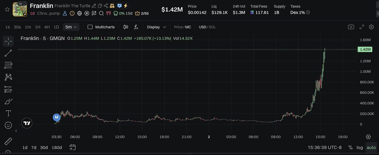Click the 1.42M current price label

point(365,49)
